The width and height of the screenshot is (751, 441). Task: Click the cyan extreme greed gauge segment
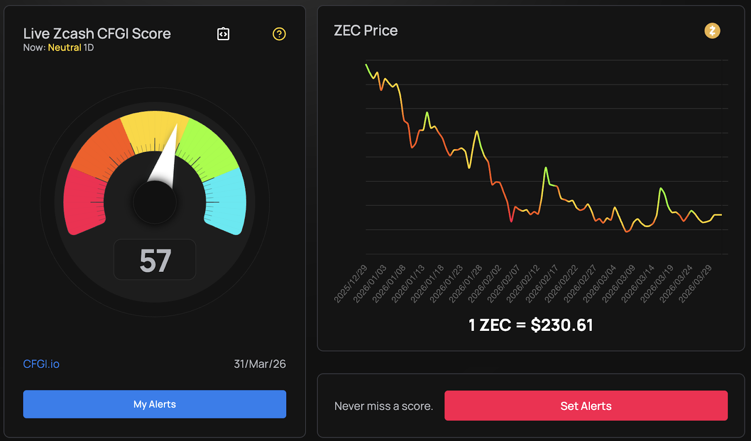pyautogui.click(x=229, y=202)
